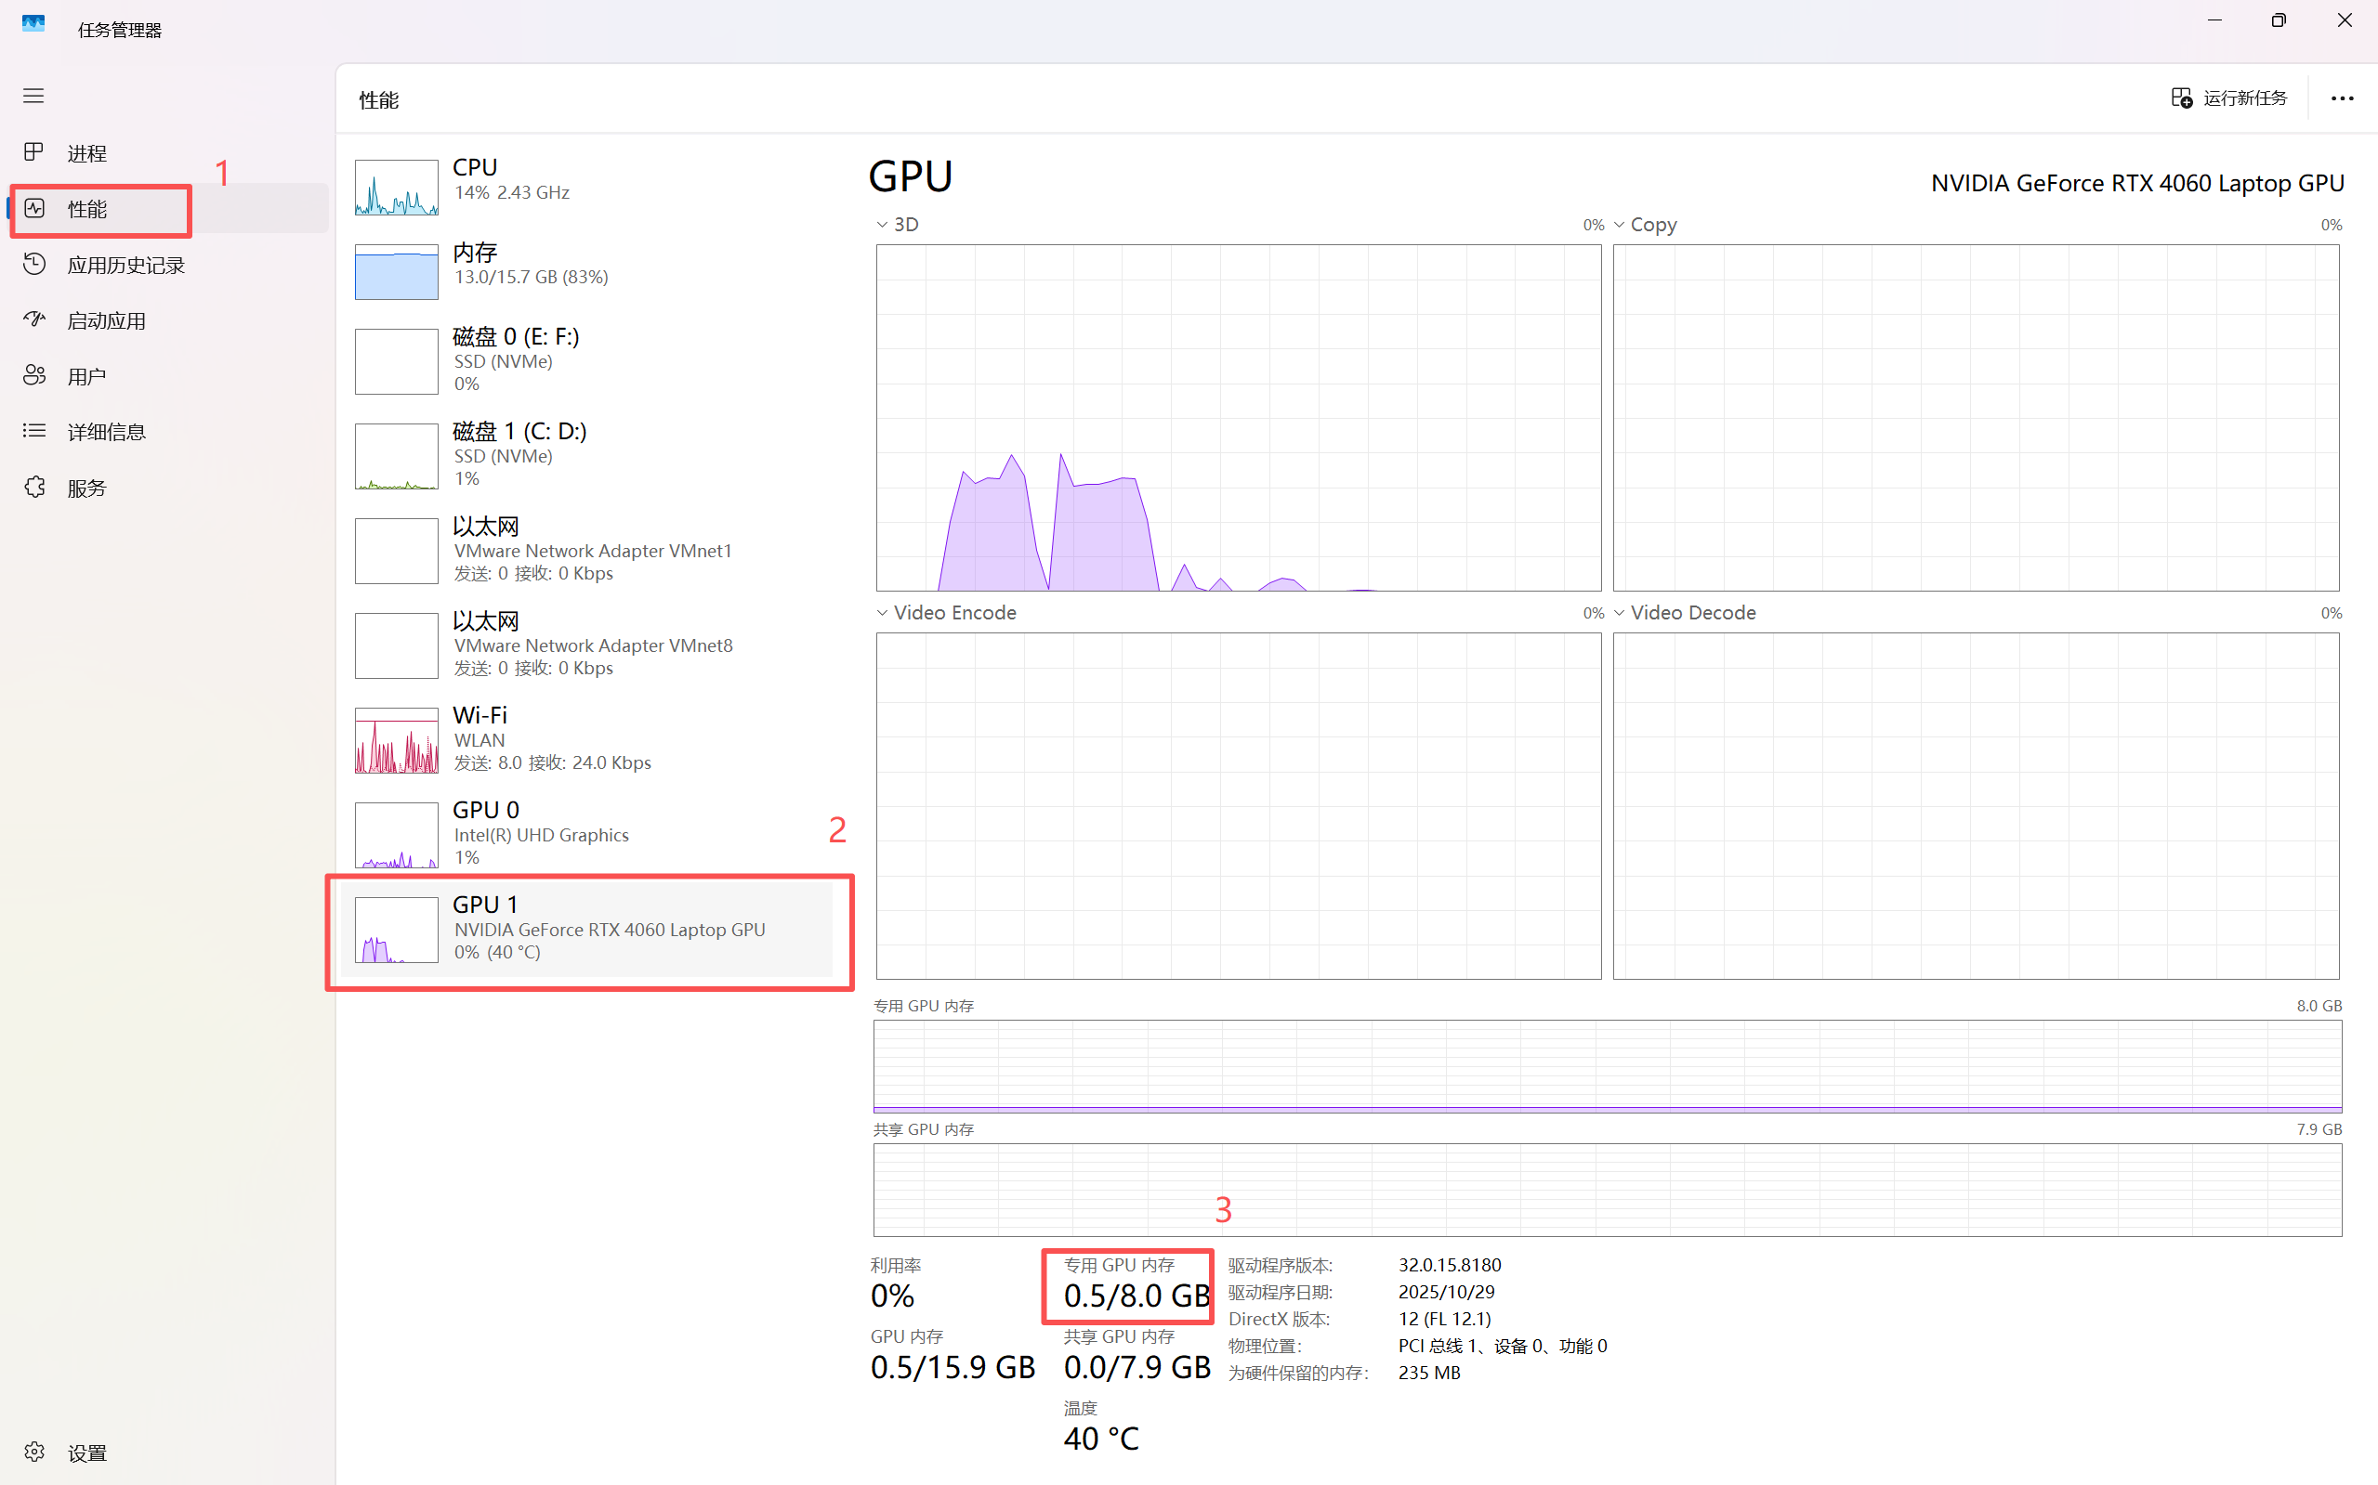Expand the 3D engine graph dropdown

point(883,225)
